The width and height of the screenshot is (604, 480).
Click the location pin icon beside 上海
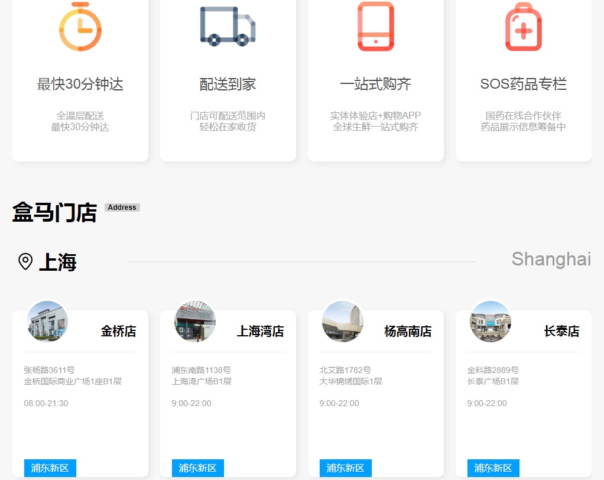tap(25, 261)
